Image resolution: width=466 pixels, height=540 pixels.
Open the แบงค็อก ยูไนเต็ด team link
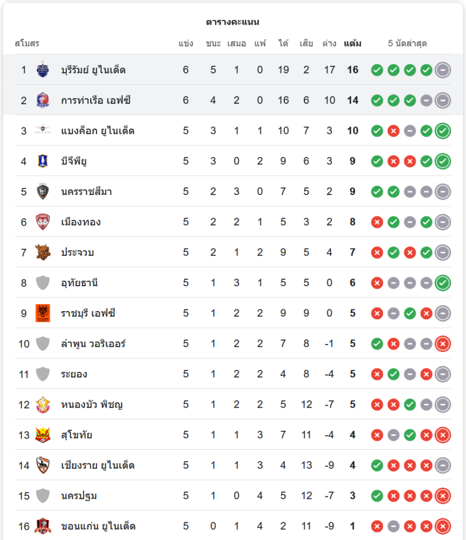pos(98,131)
